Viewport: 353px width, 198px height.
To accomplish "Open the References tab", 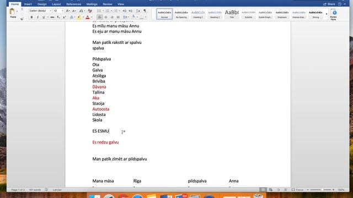I will pos(73,4).
